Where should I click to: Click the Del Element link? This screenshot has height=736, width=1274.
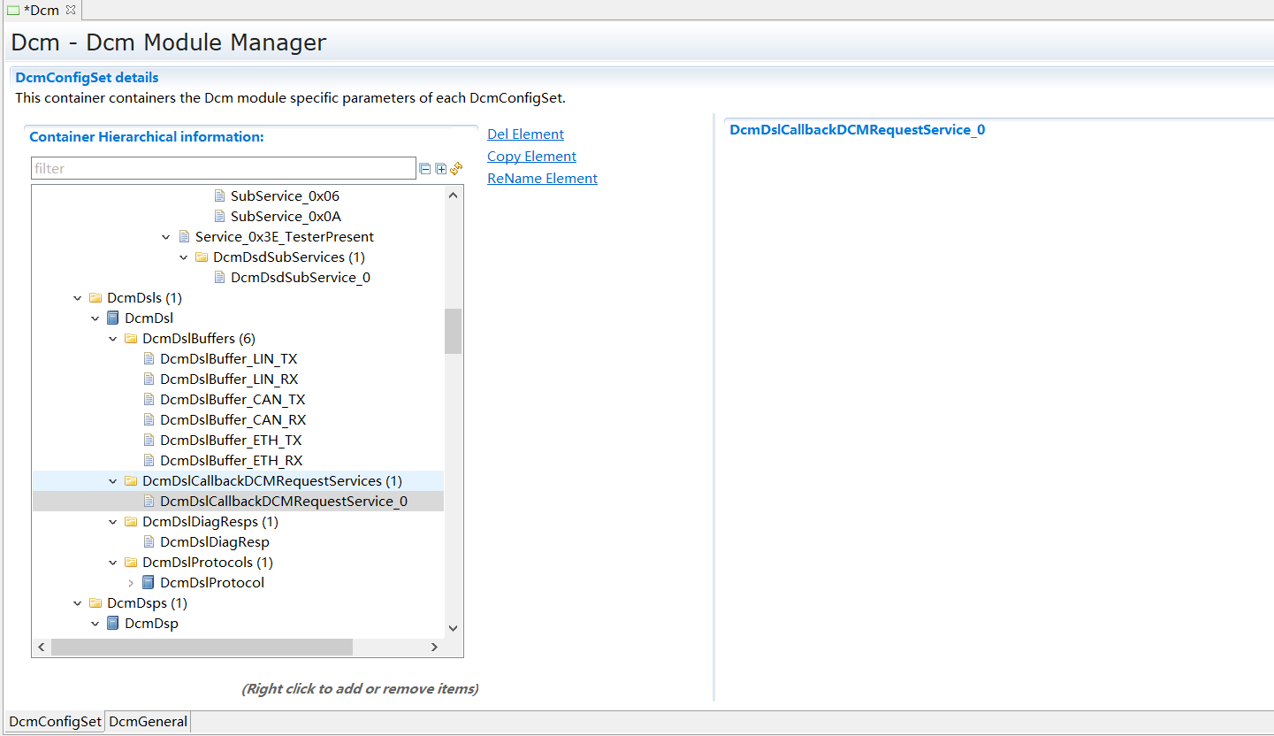(x=525, y=134)
